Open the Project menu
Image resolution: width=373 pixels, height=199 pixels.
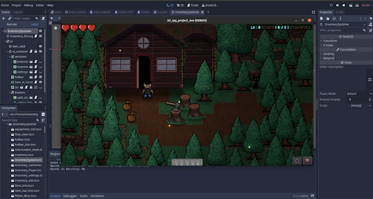(x=16, y=5)
